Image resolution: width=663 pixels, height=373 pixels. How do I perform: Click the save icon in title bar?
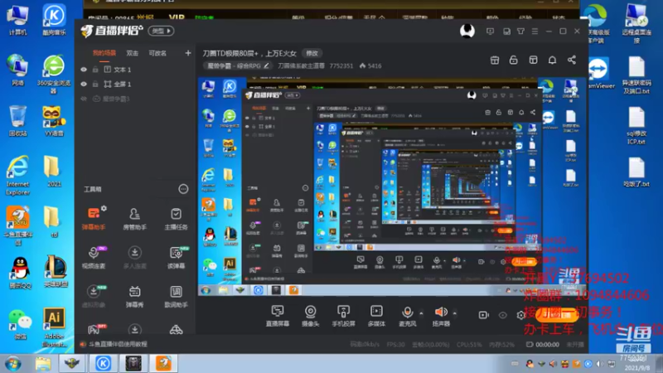coord(506,31)
